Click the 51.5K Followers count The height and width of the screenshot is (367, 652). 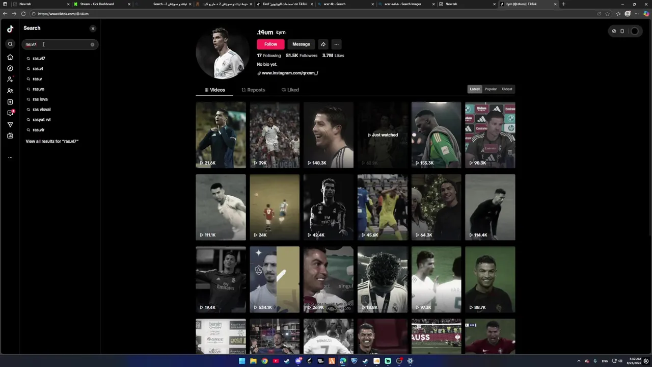click(302, 56)
